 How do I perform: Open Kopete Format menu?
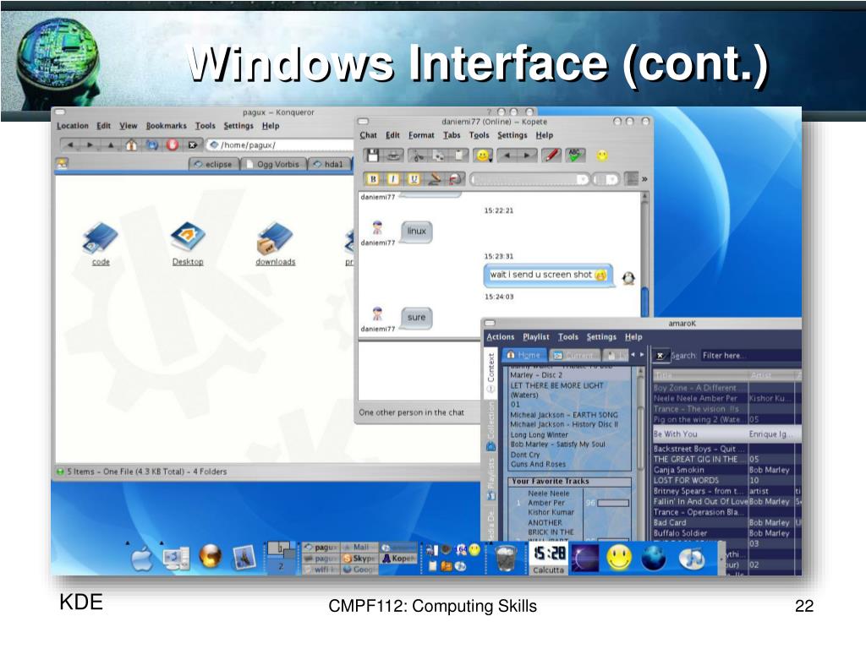click(421, 135)
